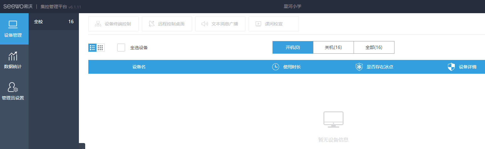The image size is (485, 149).
Task: Click the 使用时长 clock column header
Action: tap(286, 67)
